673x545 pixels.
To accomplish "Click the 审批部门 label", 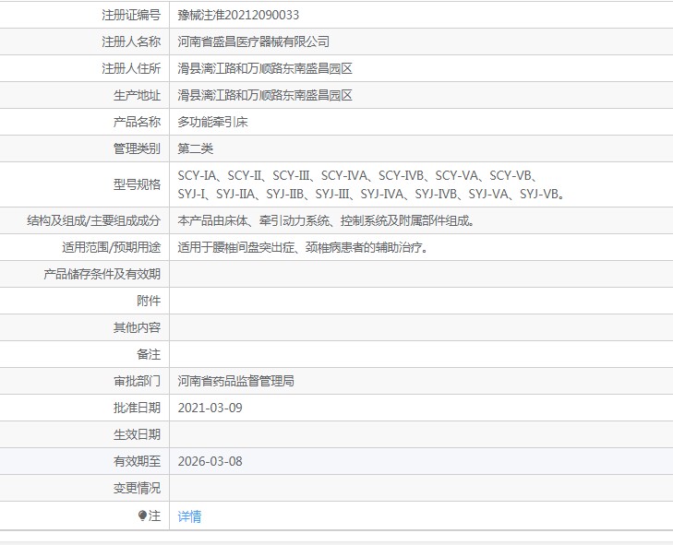I will click(x=137, y=381).
